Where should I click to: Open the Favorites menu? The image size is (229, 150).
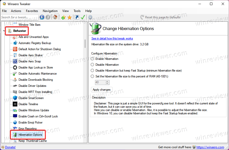32,11
